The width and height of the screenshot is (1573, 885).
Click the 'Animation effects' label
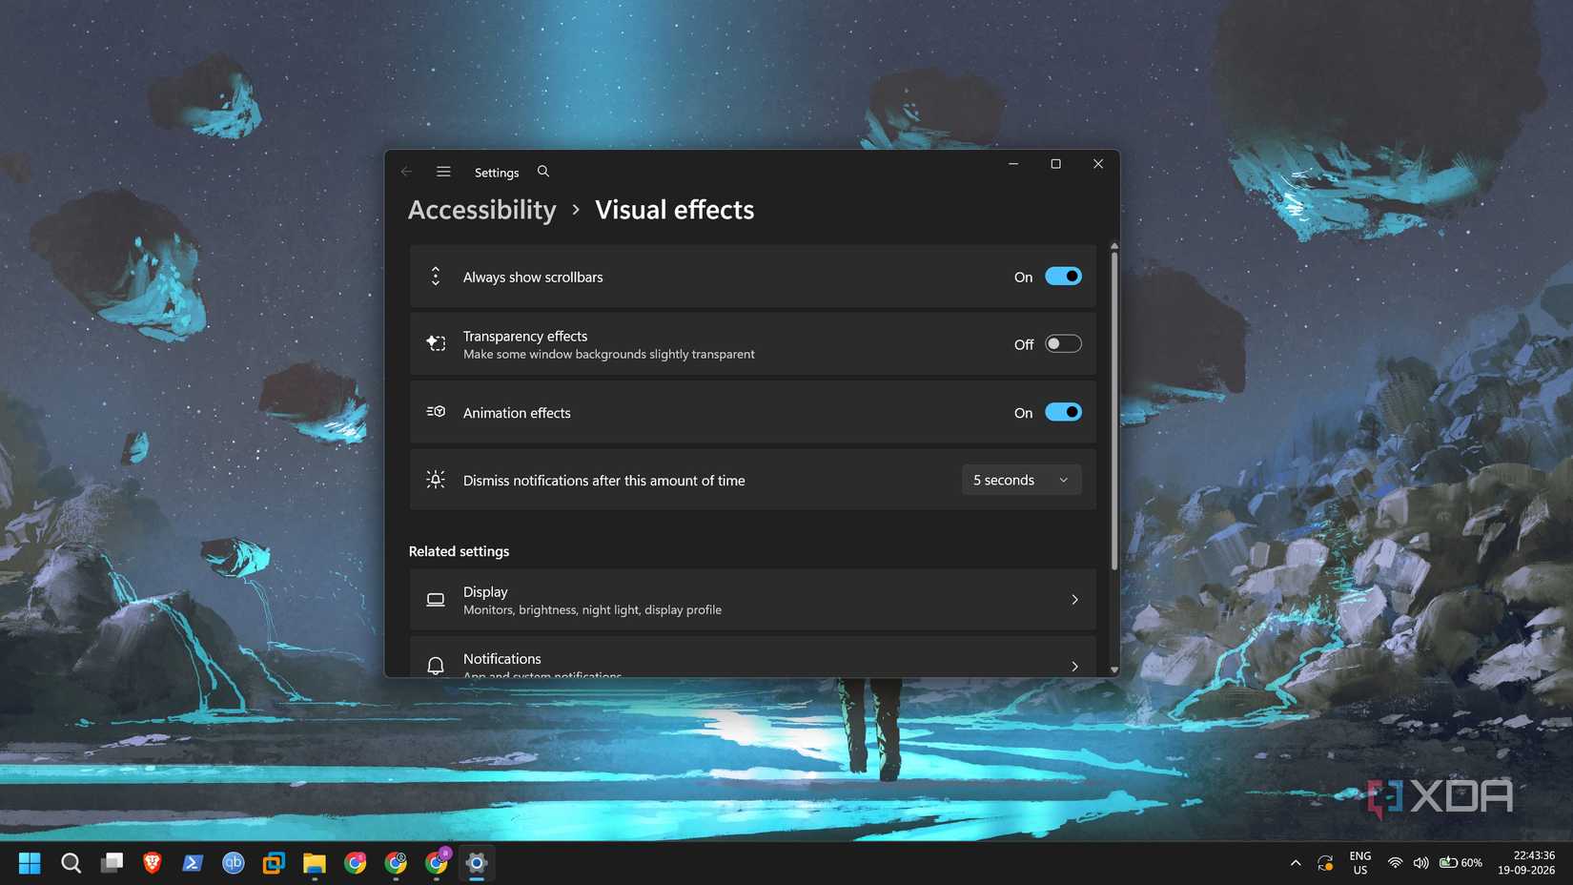click(x=517, y=413)
